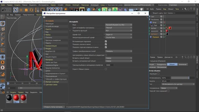Viewport: 199px width, 112px height.
Task: Click the black material tag on MoText.2
Action: point(167,34)
